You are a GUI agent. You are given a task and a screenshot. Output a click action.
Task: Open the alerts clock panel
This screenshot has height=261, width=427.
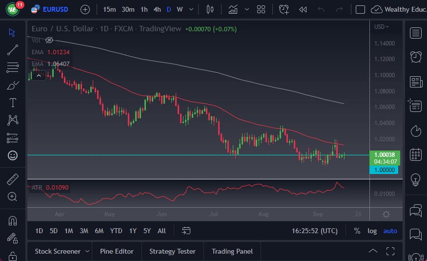(416, 57)
